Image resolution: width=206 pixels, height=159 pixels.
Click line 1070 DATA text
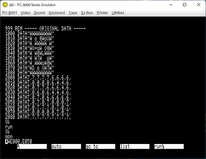coord(30,68)
